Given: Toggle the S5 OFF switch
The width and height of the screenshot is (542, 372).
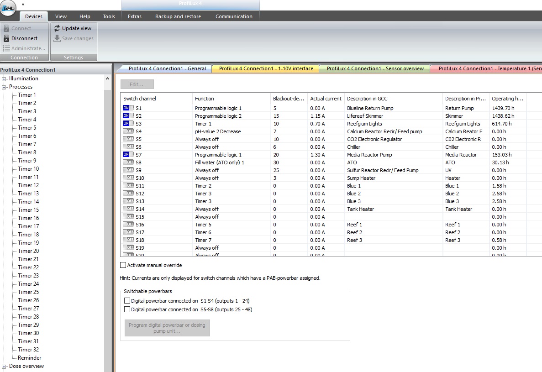Looking at the screenshot, I should coord(128,139).
